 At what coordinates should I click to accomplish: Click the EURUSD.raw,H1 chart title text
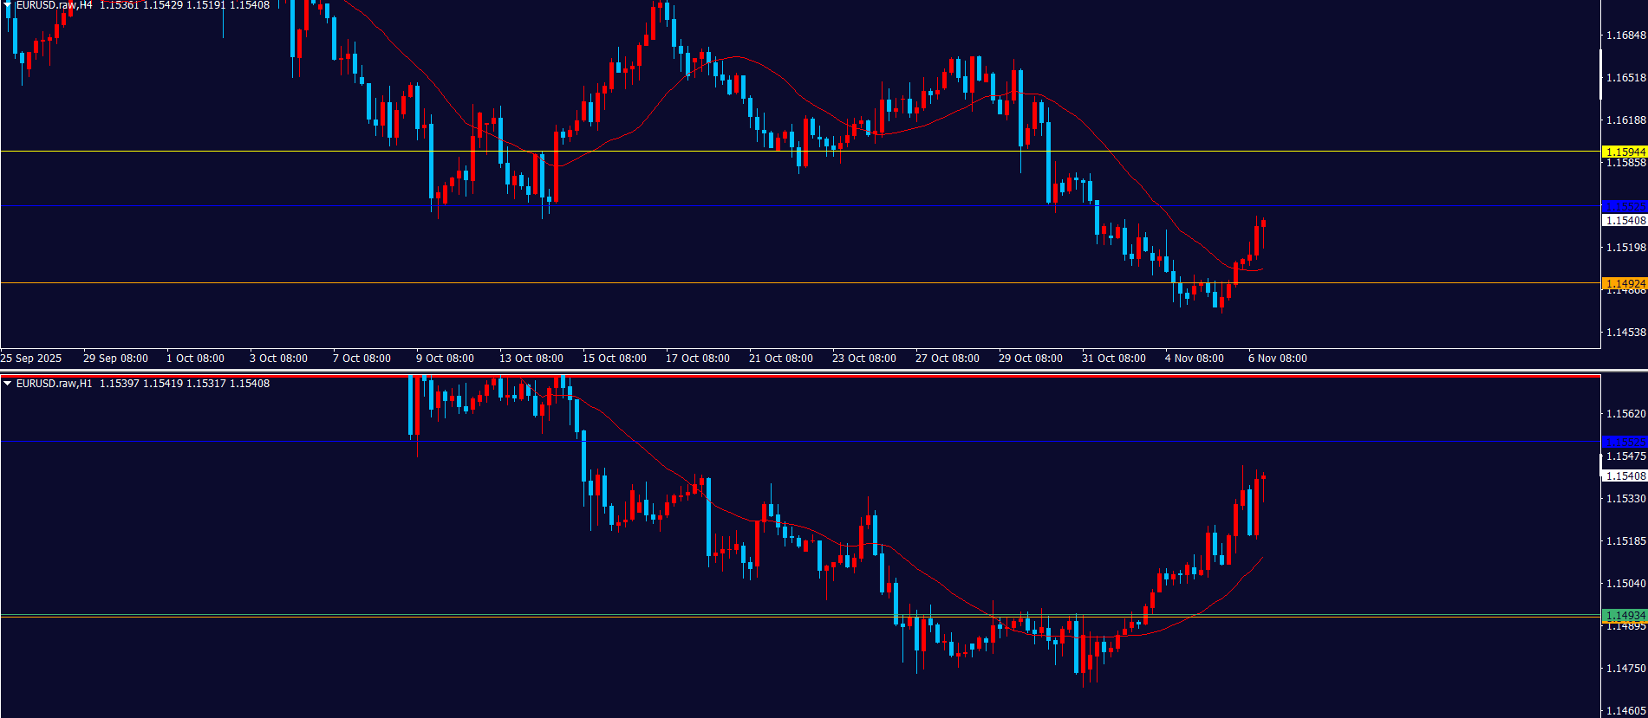click(x=54, y=383)
